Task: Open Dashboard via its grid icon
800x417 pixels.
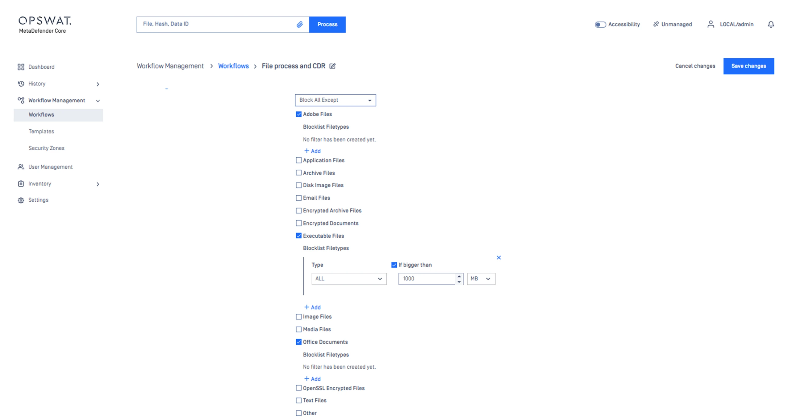Action: point(21,67)
